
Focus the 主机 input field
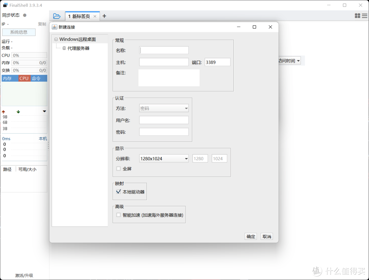tap(164, 62)
